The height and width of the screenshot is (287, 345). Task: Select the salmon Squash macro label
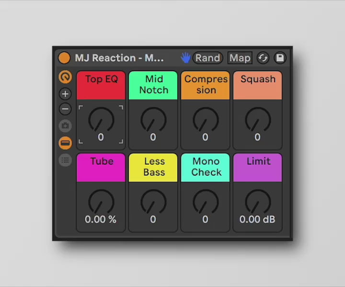click(x=257, y=85)
